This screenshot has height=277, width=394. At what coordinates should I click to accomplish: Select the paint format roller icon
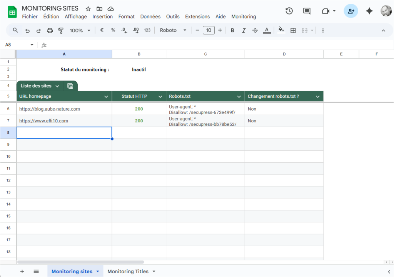click(x=61, y=30)
